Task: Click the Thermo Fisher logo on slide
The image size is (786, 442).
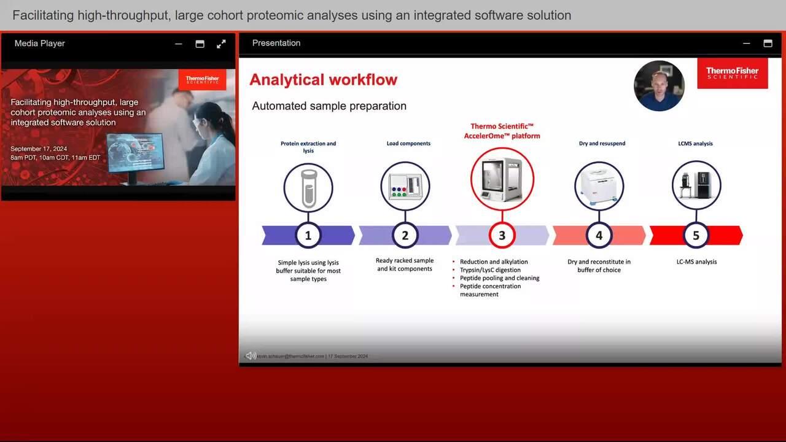Action: (732, 74)
